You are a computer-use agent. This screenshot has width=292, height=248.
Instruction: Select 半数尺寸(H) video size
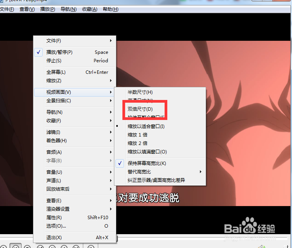tap(160, 92)
